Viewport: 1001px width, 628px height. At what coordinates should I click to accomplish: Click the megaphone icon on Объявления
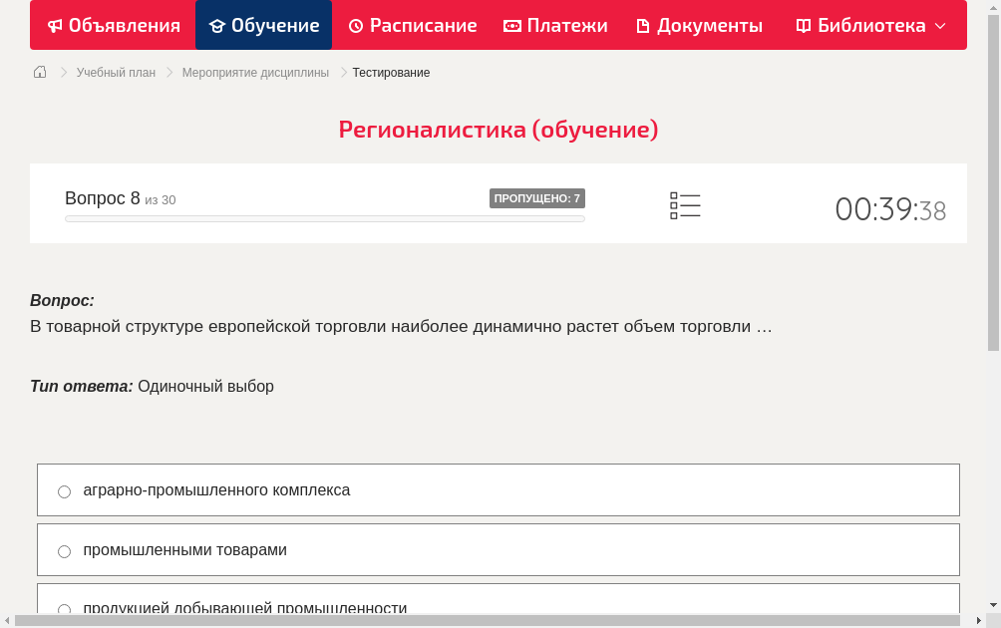click(x=54, y=25)
